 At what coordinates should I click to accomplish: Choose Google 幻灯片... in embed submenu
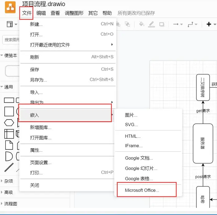[x=148, y=168]
